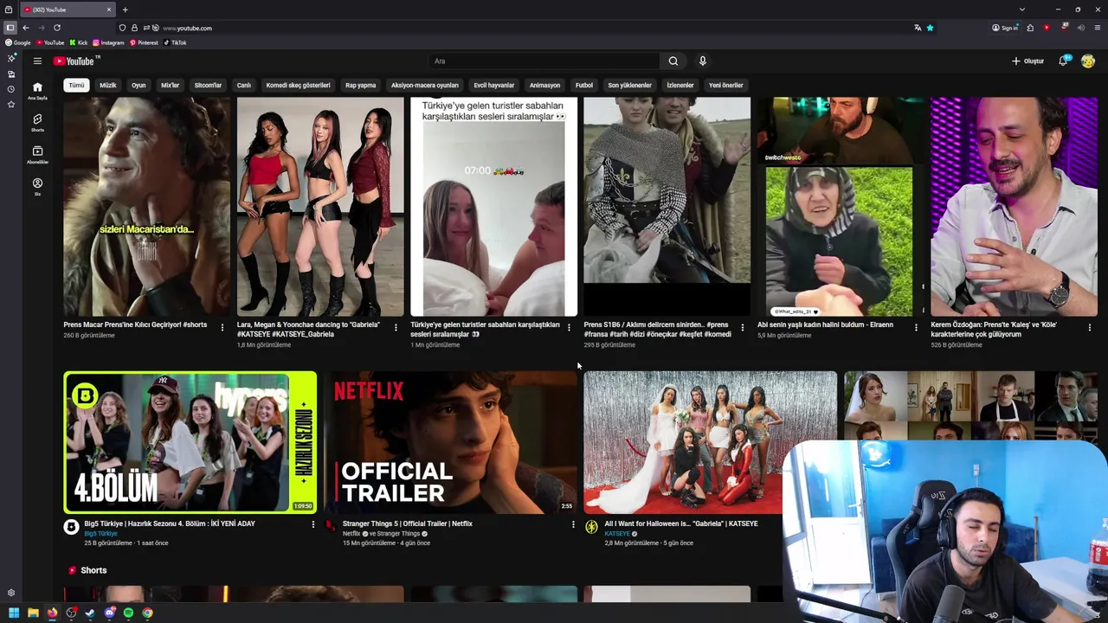Open options menu for Stranger Things 5 trailer
This screenshot has width=1108, height=623.
[573, 524]
